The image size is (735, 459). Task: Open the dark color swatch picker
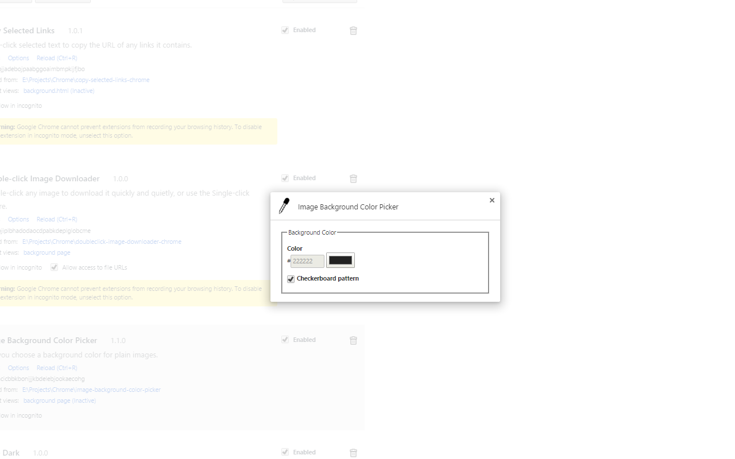(x=341, y=260)
